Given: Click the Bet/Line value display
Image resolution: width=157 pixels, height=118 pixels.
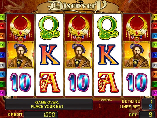Looking at the screenshot, I should click(148, 102).
